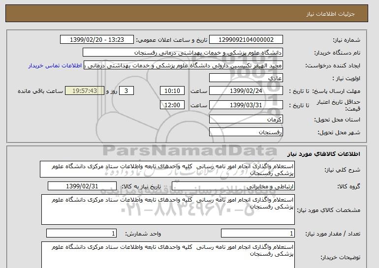Click the تاریخ و ساعت اعلان عمومی label

[172, 40]
